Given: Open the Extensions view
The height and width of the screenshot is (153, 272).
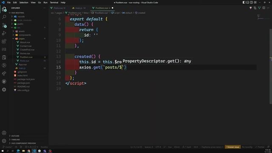Looking at the screenshot, I should click(x=4, y=41).
